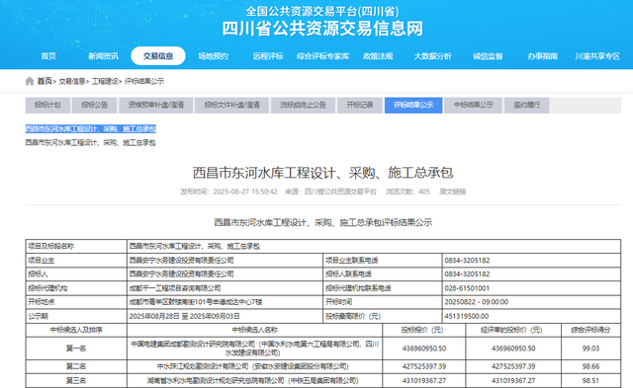
Task: Click the 交易信息 breadcrumb link
Action: [x=72, y=81]
